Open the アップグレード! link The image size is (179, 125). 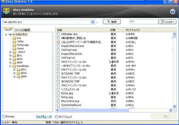[44, 117]
